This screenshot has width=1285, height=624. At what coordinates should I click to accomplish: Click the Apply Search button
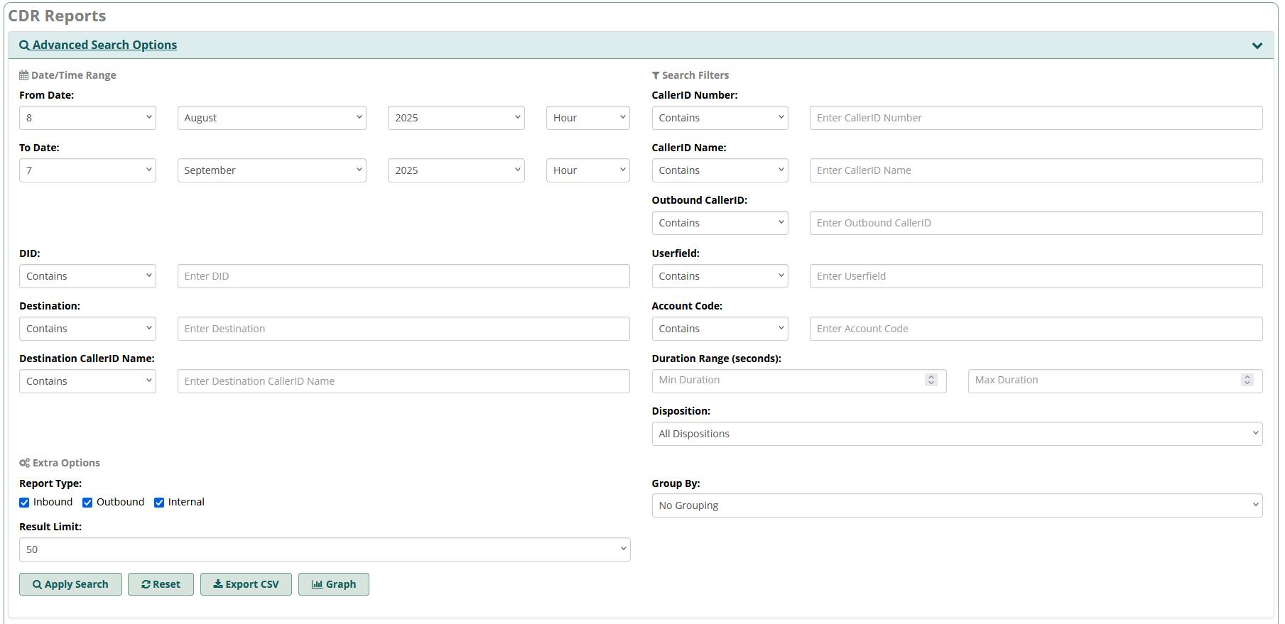[x=70, y=584]
